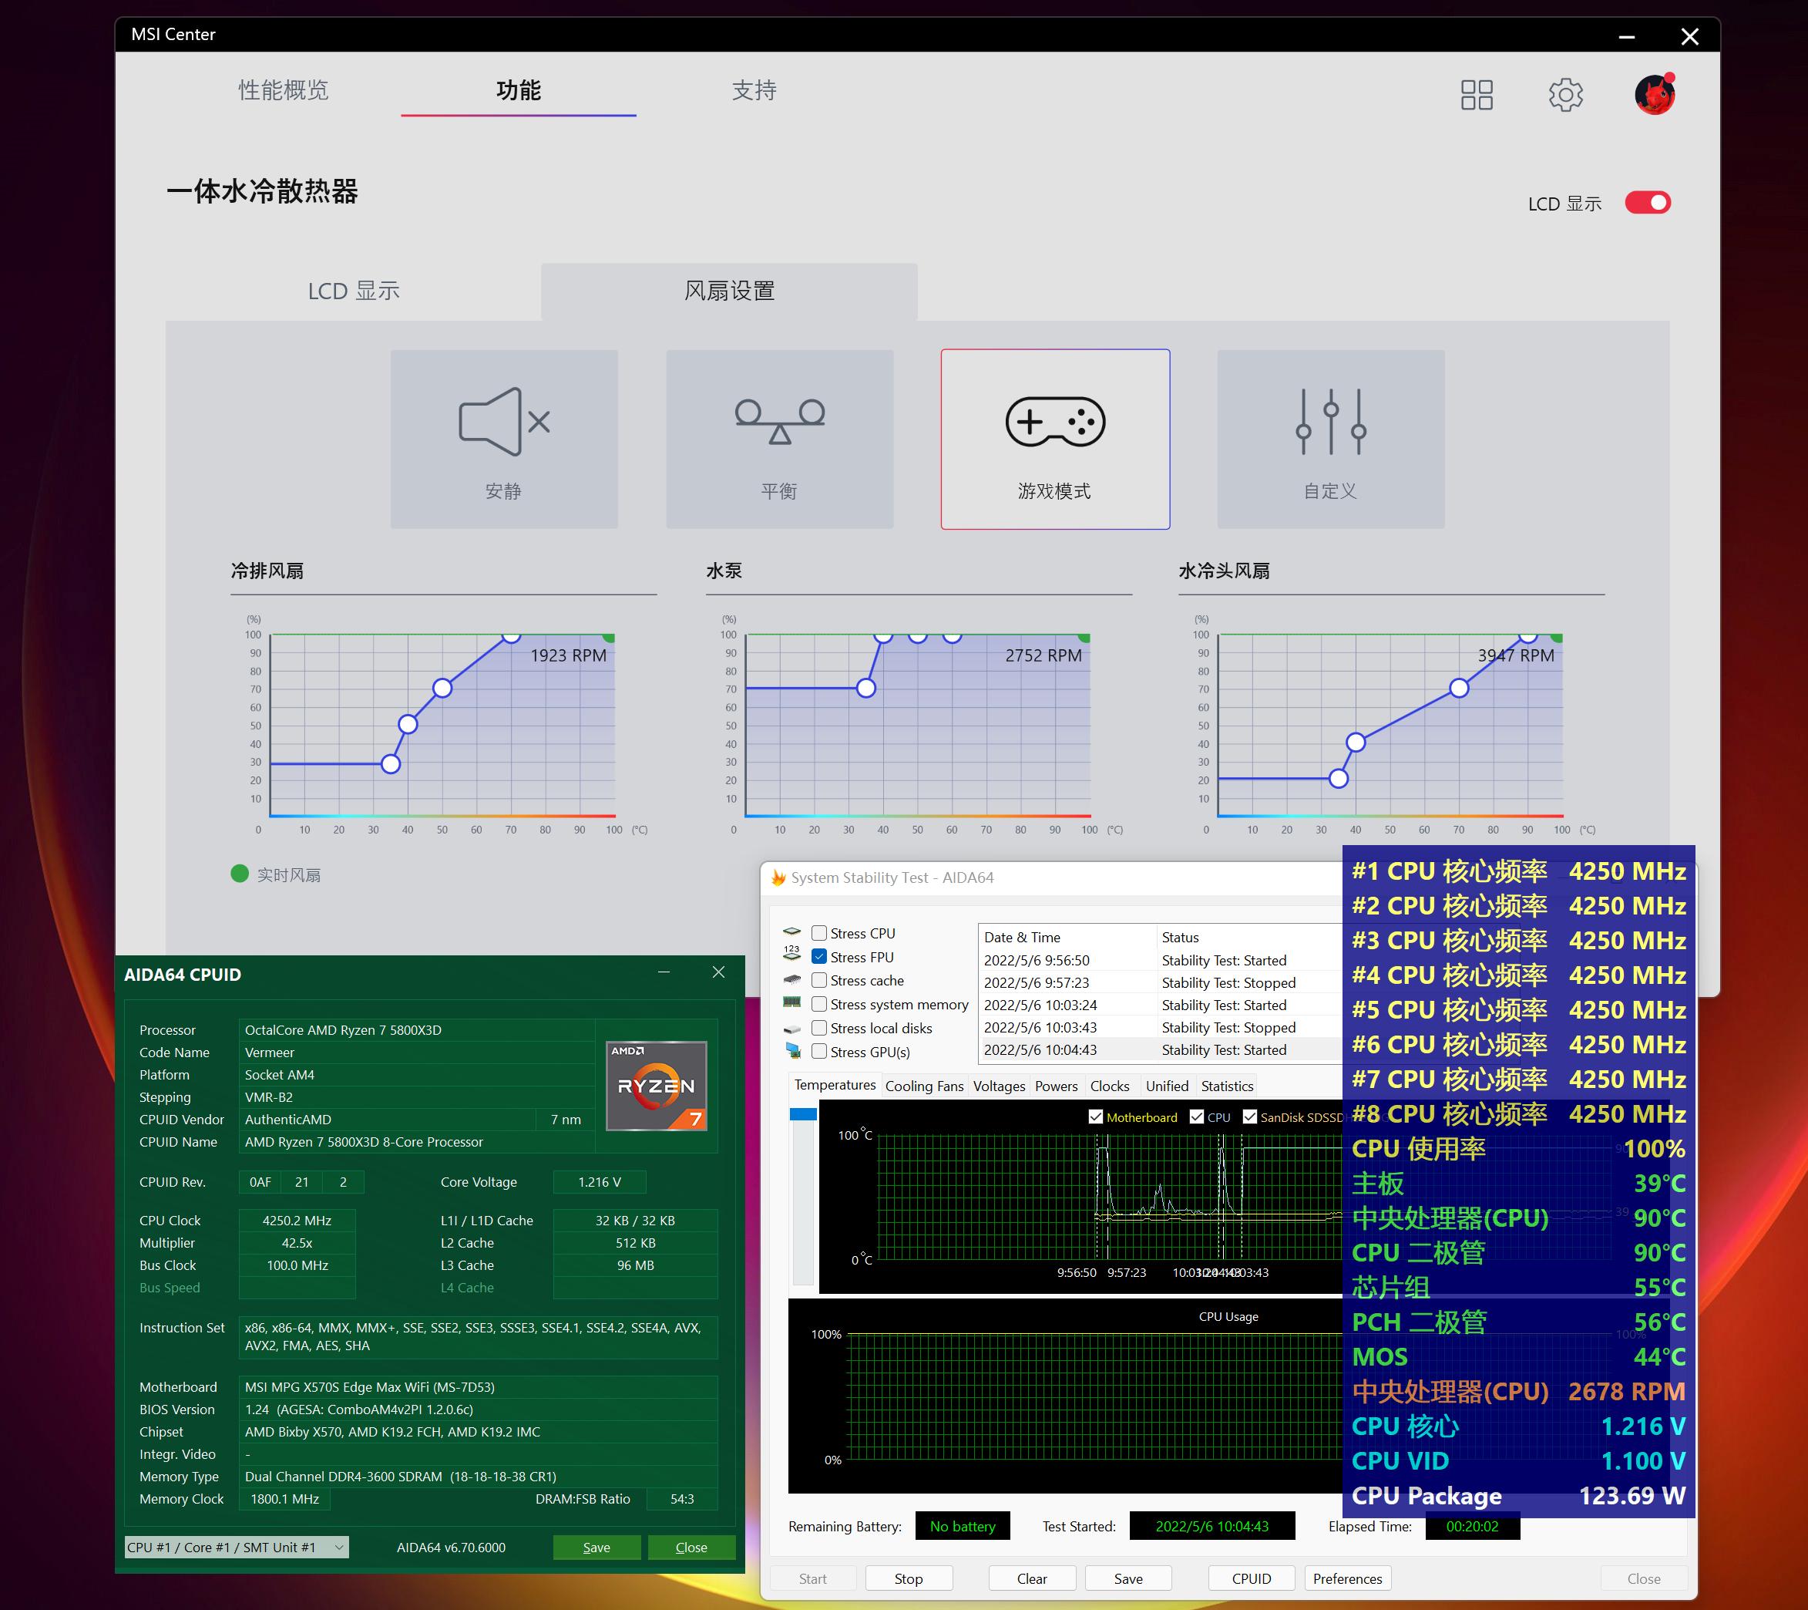Image resolution: width=1808 pixels, height=1610 pixels.
Task: Open the LCD 显示 settings tab
Action: pos(353,291)
